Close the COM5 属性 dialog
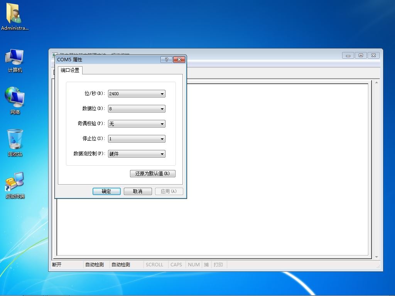Image resolution: width=395 pixels, height=296 pixels. coord(179,59)
